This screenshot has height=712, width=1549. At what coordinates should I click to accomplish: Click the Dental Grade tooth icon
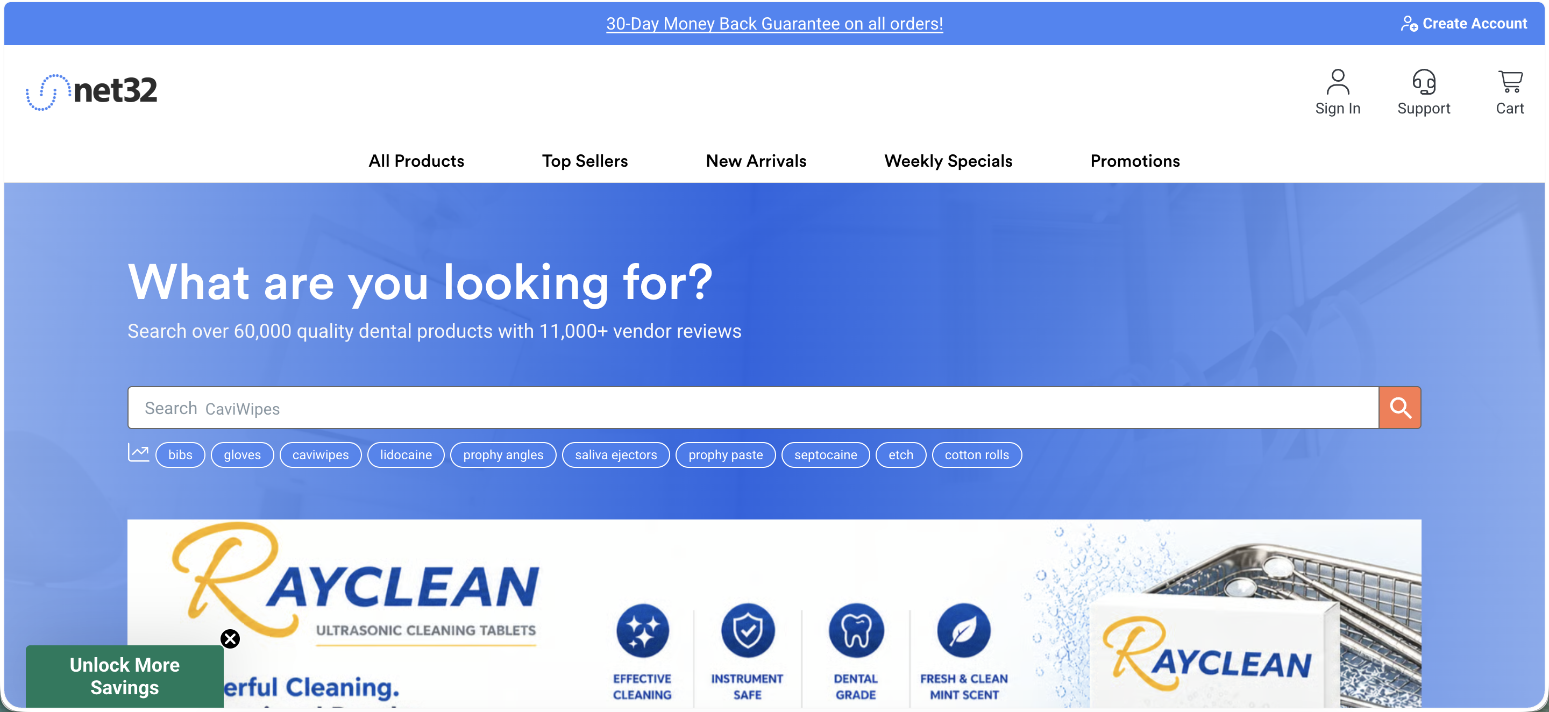tap(856, 631)
